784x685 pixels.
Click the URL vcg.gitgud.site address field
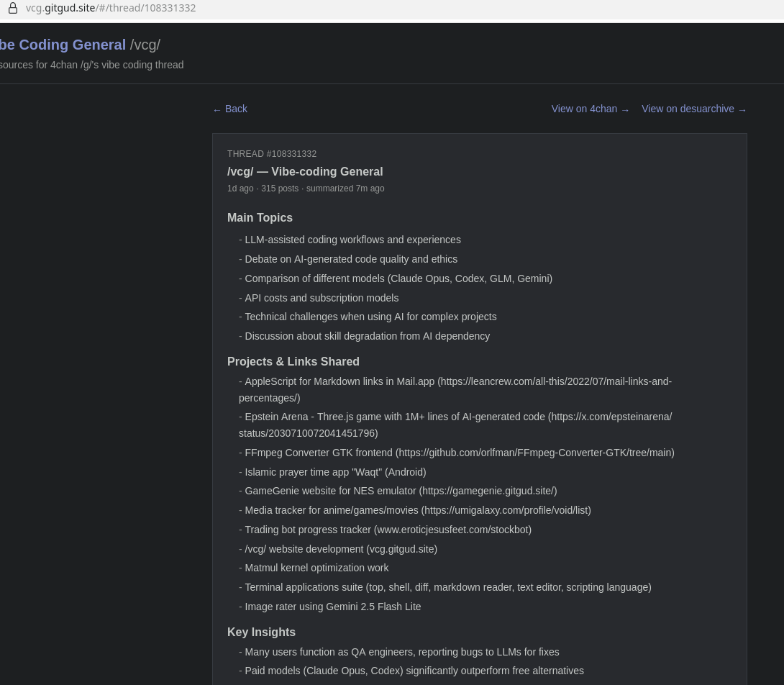point(111,8)
